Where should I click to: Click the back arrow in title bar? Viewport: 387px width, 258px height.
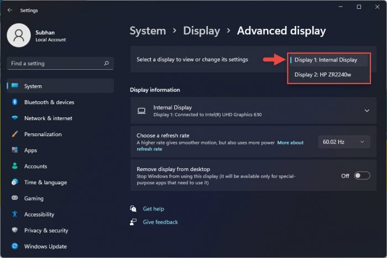click(9, 10)
